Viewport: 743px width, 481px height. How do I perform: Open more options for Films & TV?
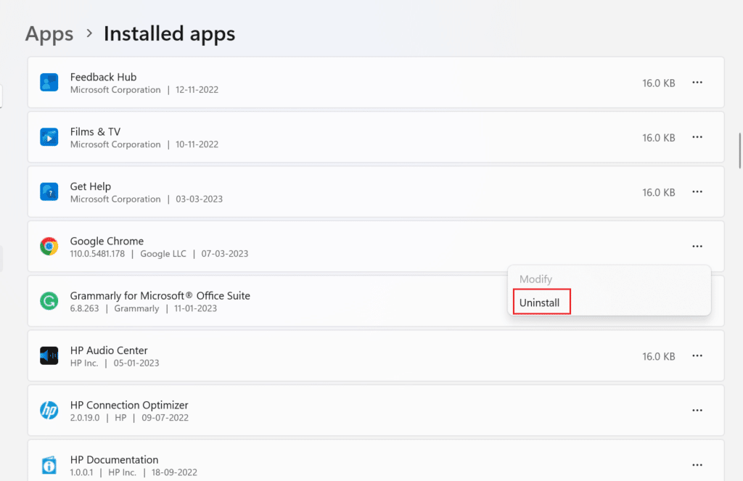click(x=697, y=137)
